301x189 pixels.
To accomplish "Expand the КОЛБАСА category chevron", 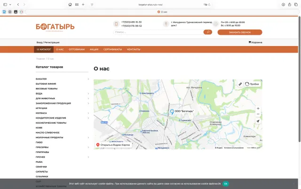I will (x=88, y=113).
